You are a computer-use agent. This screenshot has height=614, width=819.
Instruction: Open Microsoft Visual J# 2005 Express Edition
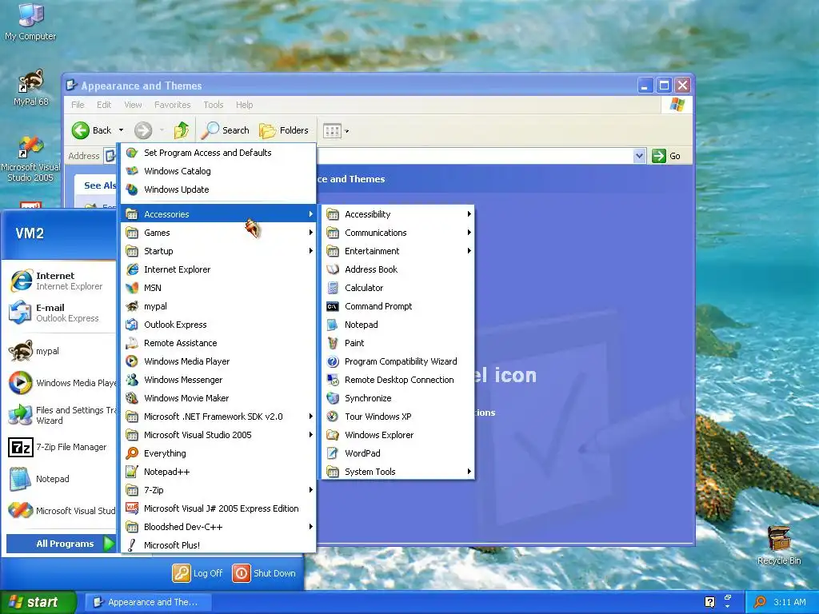tap(218, 508)
